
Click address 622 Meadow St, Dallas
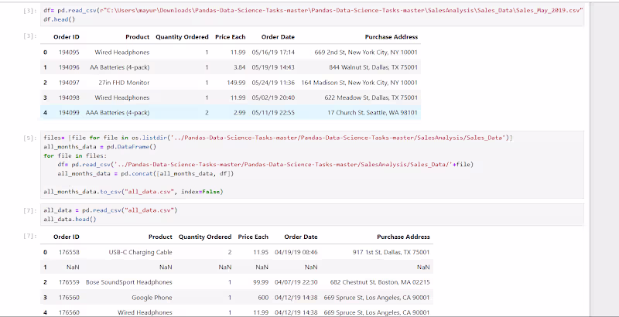[372, 97]
